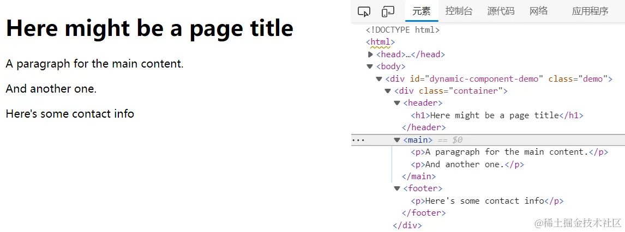Expand the collapsed head node
This screenshot has height=232, width=625.
(x=370, y=54)
